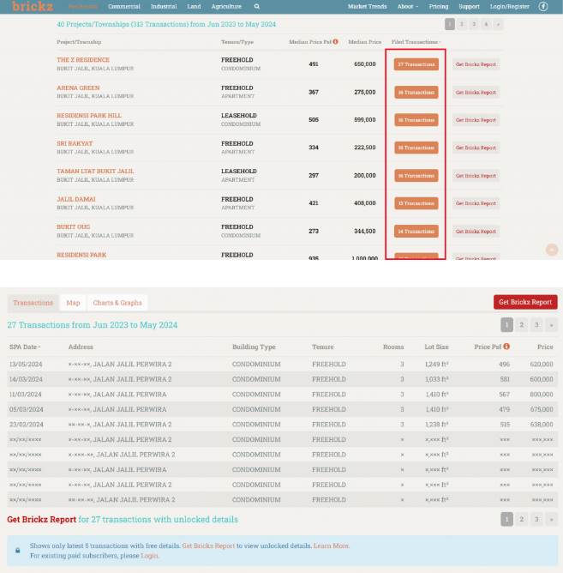Sort by SPA Date column
Screen dimensions: 563x573
25,347
